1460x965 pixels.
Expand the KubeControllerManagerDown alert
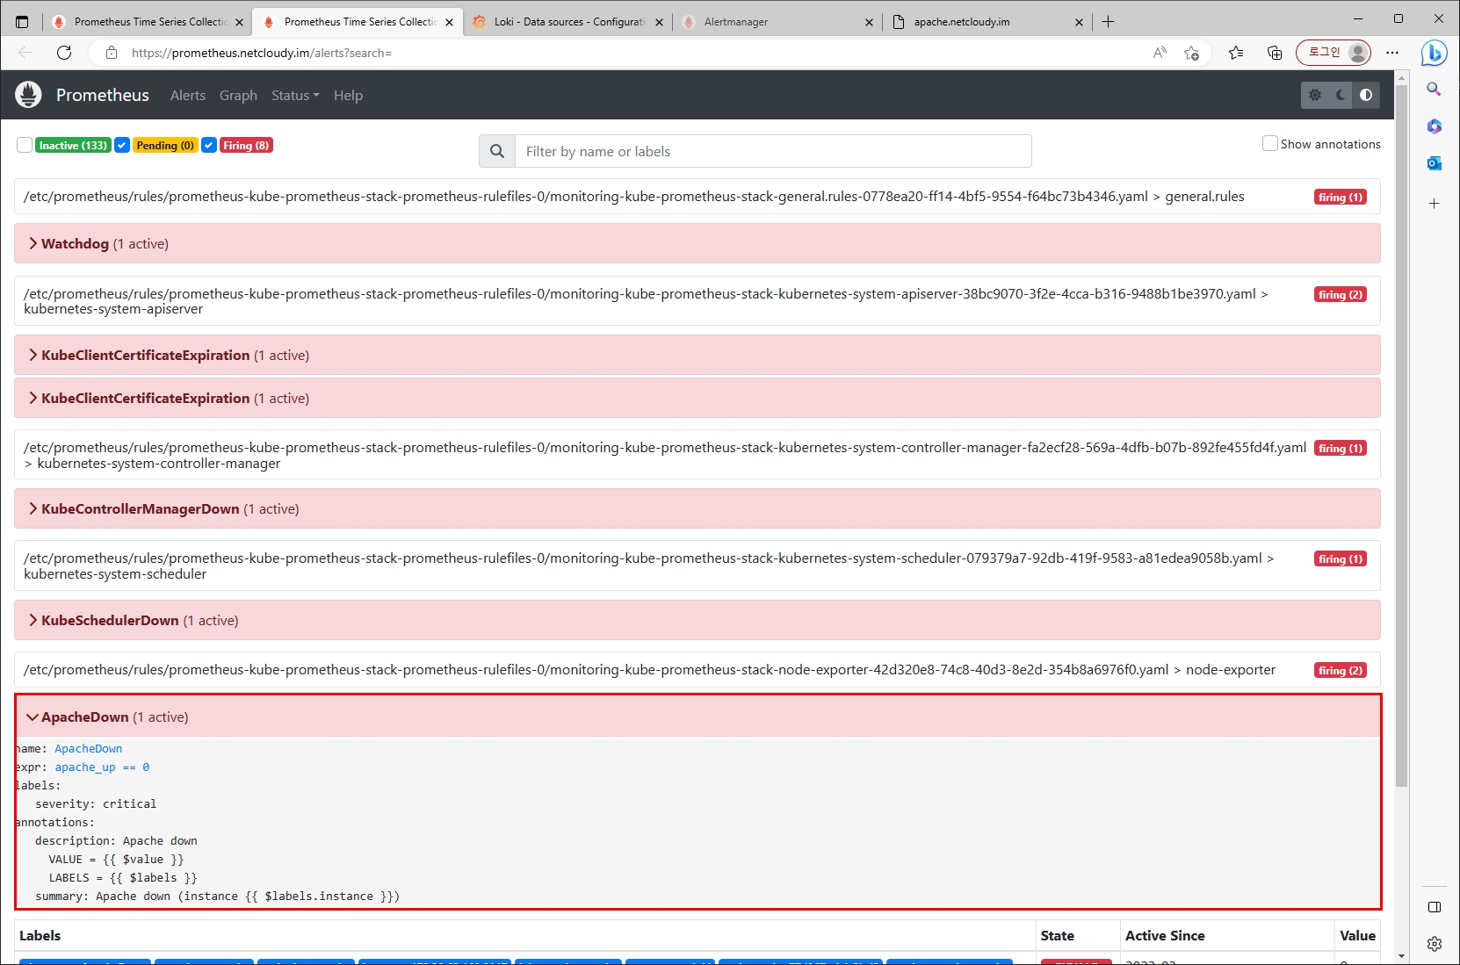click(x=697, y=508)
